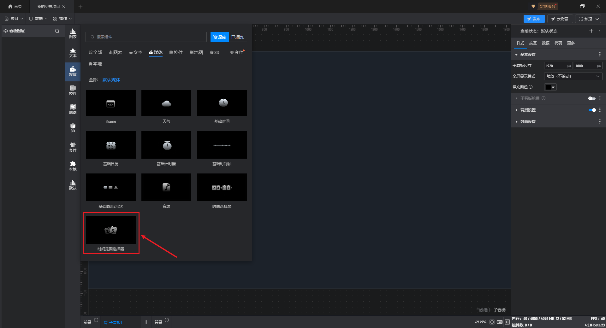
Task: Click the 发布 publish button
Action: tap(534, 19)
